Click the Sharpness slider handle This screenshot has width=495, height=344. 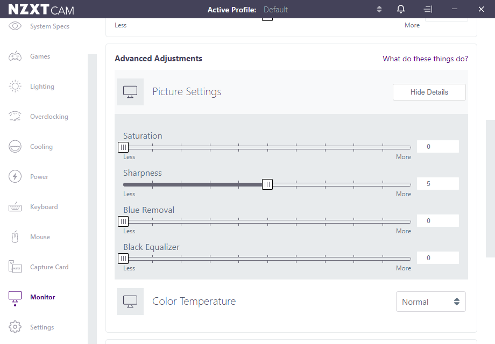[267, 184]
